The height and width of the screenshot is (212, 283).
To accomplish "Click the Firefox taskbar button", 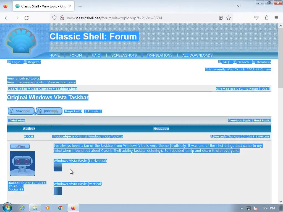I will tap(73, 208).
